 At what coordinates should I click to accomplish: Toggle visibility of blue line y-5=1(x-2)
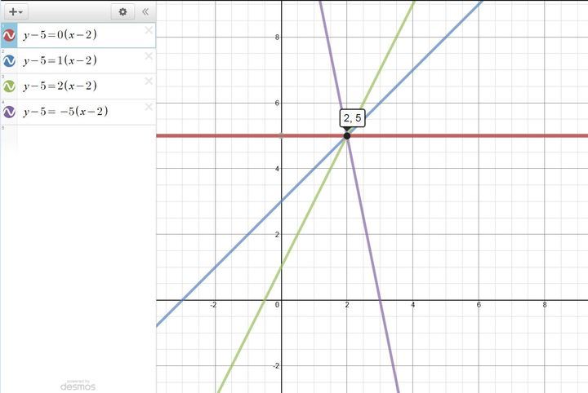point(10,60)
